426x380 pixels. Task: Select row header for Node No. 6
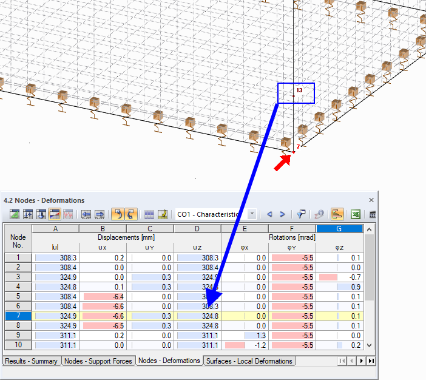[x=18, y=306]
